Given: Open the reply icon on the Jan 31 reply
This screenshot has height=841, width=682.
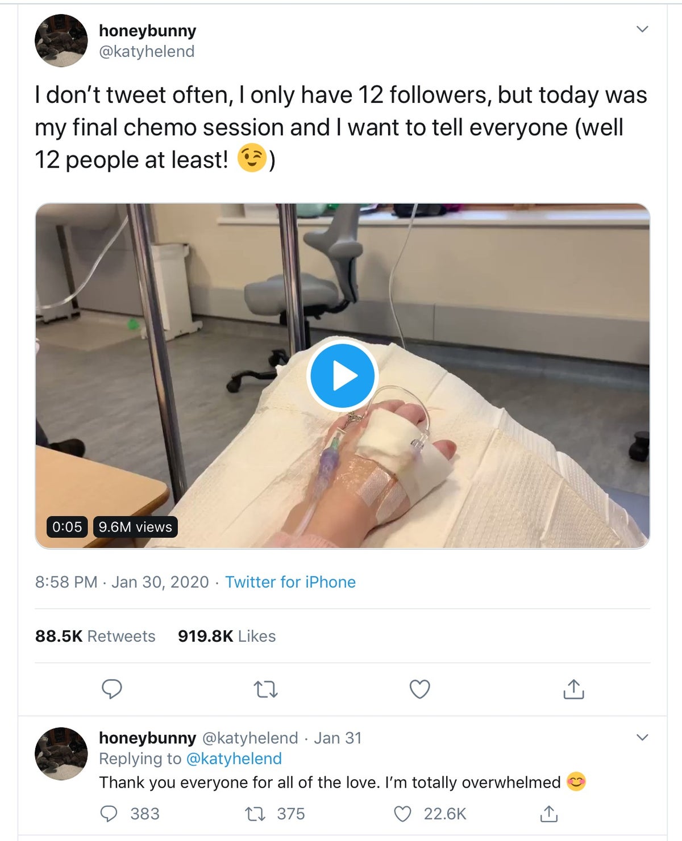Looking at the screenshot, I should tap(109, 814).
